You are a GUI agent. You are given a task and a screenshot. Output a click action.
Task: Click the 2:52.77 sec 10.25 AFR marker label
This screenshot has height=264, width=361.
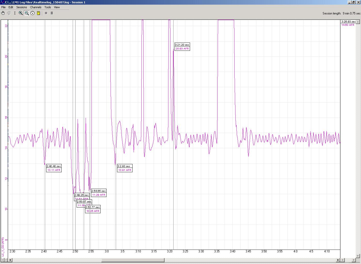click(93, 209)
